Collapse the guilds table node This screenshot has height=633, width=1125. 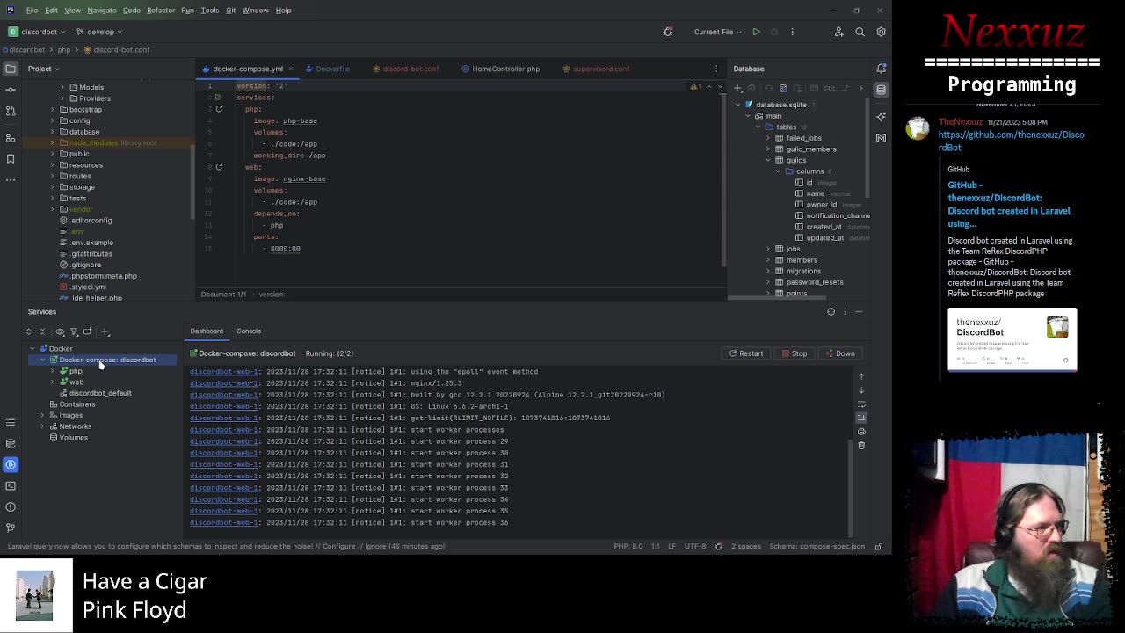point(768,160)
